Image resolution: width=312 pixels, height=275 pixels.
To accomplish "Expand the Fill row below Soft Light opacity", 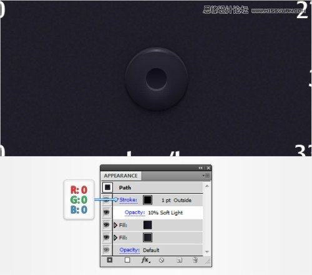I will coord(115,225).
